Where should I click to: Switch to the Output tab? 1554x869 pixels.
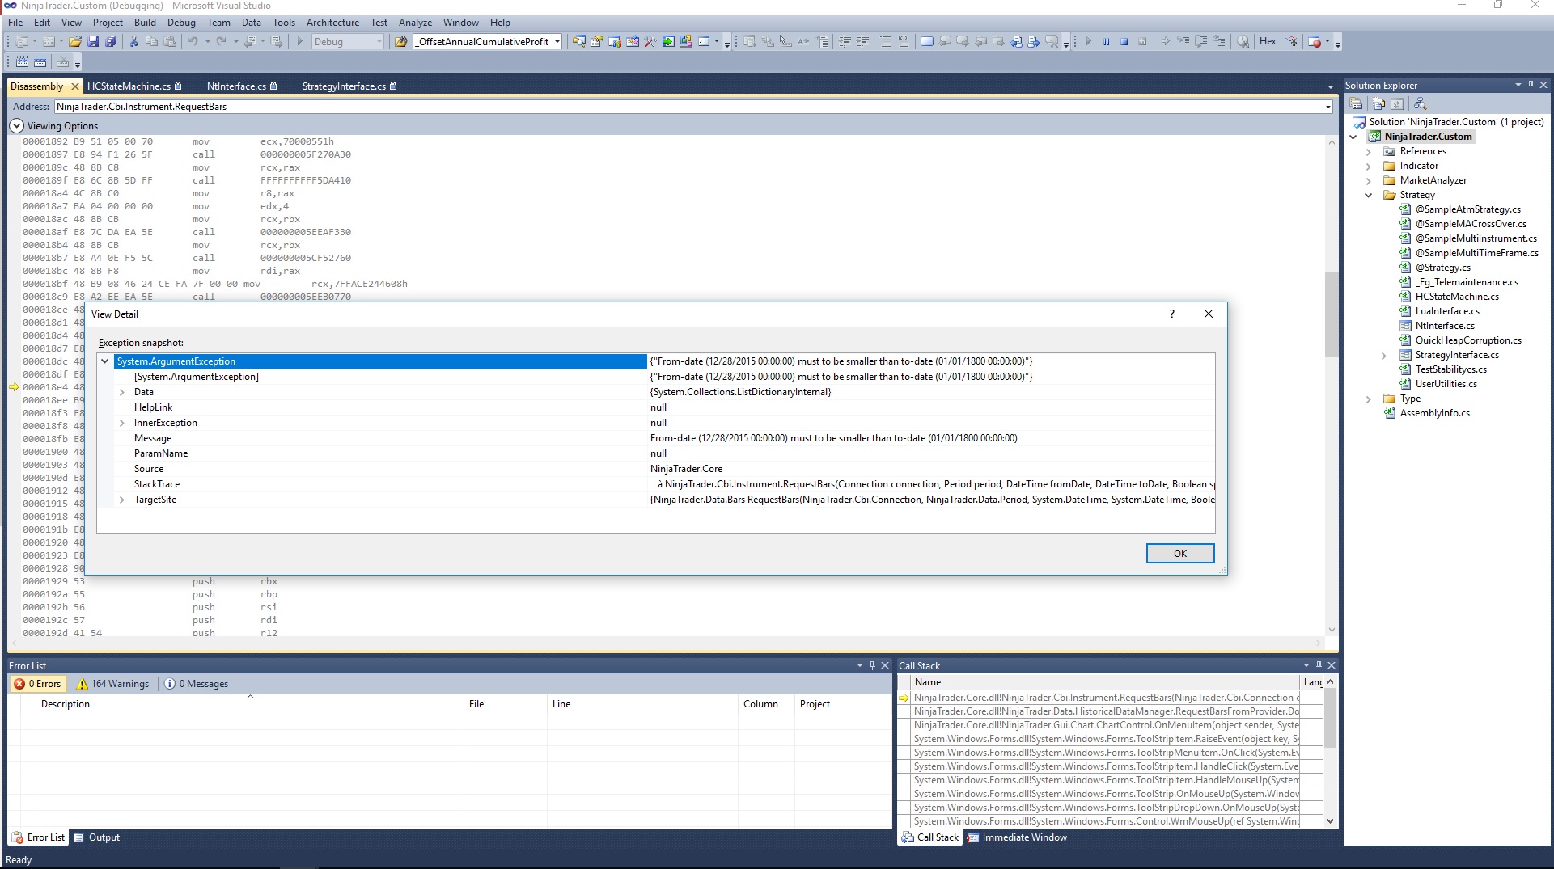[98, 837]
